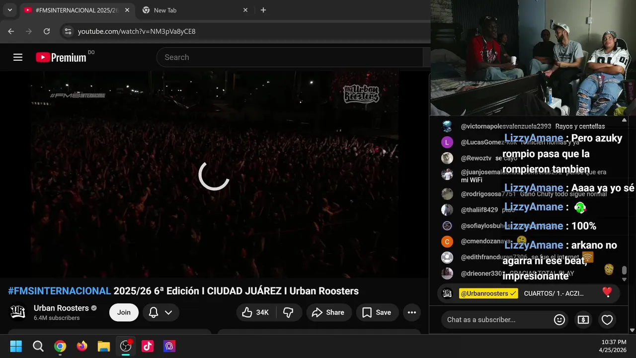The width and height of the screenshot is (636, 358).
Task: Select the @LucasGomez chat message avatar
Action: [x=447, y=142]
